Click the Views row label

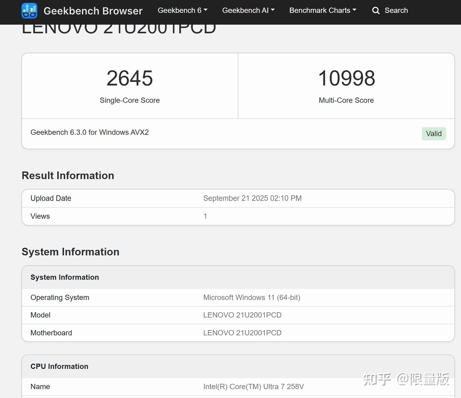pos(40,216)
